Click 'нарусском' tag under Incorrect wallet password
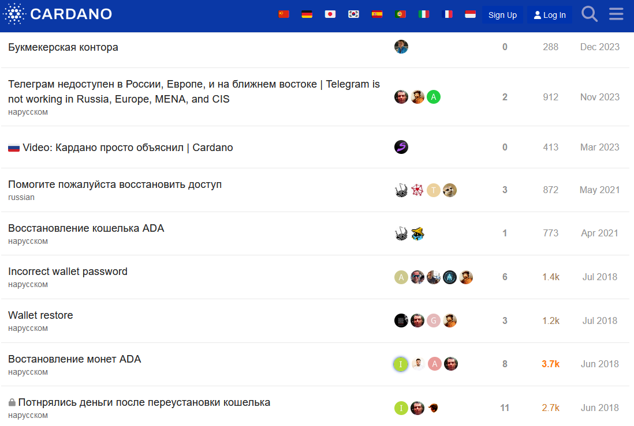The width and height of the screenshot is (634, 426). [x=28, y=284]
